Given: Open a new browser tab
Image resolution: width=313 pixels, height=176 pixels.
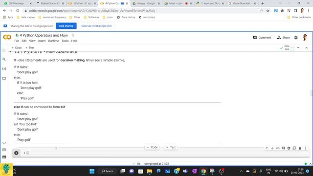Looking at the screenshot, I should point(263,3).
